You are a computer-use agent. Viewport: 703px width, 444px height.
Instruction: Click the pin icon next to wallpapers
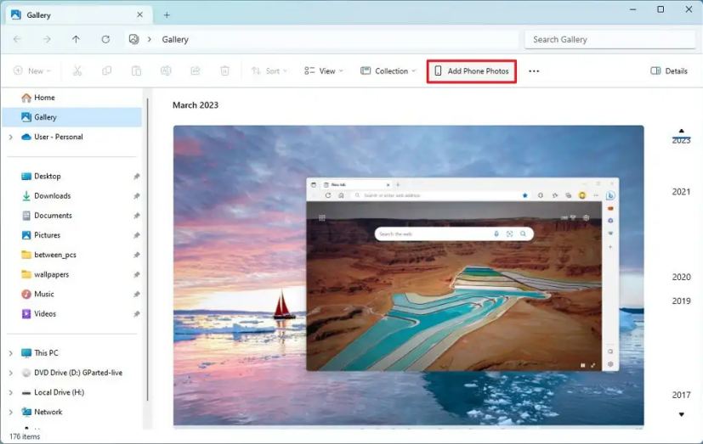[136, 275]
